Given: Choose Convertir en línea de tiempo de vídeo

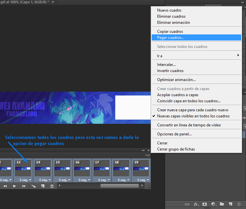Looking at the screenshot, I should click(x=196, y=125).
